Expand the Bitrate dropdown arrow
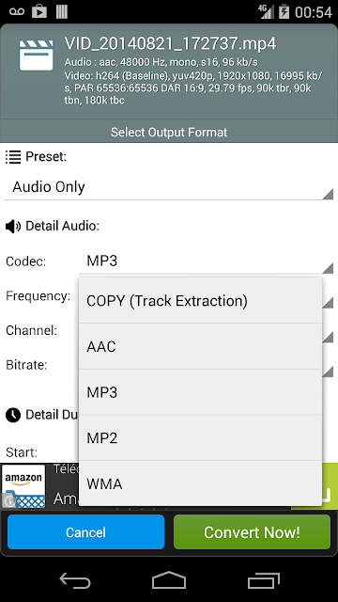This screenshot has width=338, height=602. point(328,372)
